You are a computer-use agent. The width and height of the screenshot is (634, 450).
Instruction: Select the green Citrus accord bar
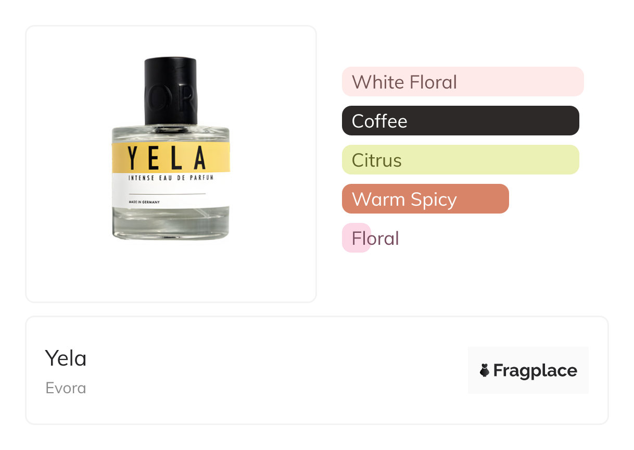460,160
